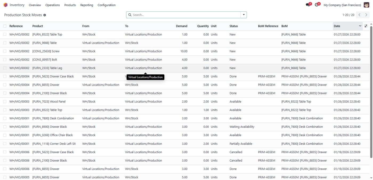Focus the Search input field
This screenshot has width=373, height=180.
tap(186, 15)
